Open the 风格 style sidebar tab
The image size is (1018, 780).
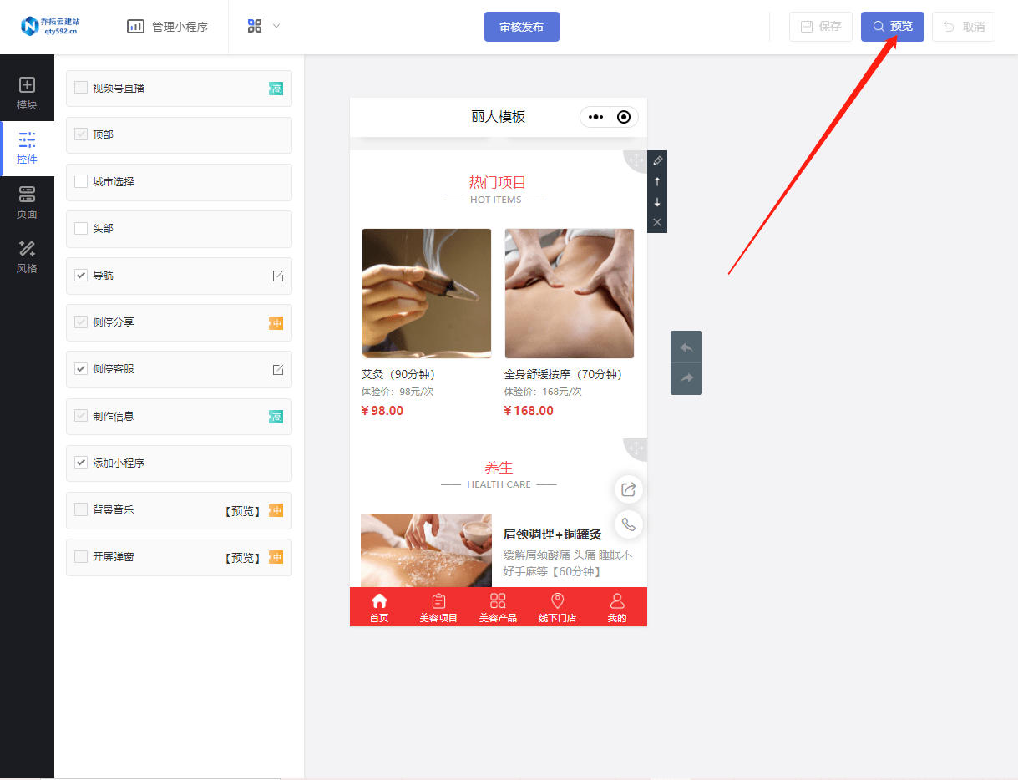[27, 257]
